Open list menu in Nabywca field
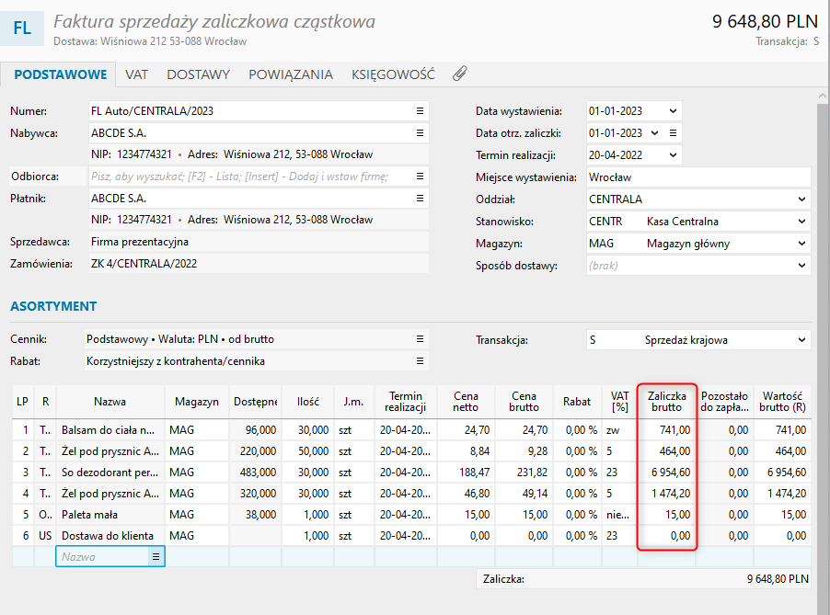830x615 pixels. 420,132
